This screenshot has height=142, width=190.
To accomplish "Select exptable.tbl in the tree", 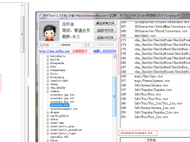I will point(59,137).
